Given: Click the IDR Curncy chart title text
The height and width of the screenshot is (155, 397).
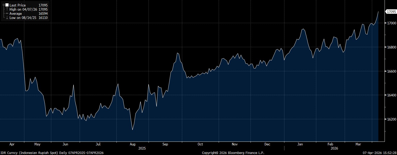Looking at the screenshot, I should point(52,153).
